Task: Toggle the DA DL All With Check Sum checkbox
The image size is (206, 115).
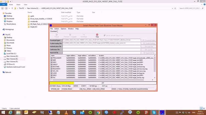Action: coord(105,36)
